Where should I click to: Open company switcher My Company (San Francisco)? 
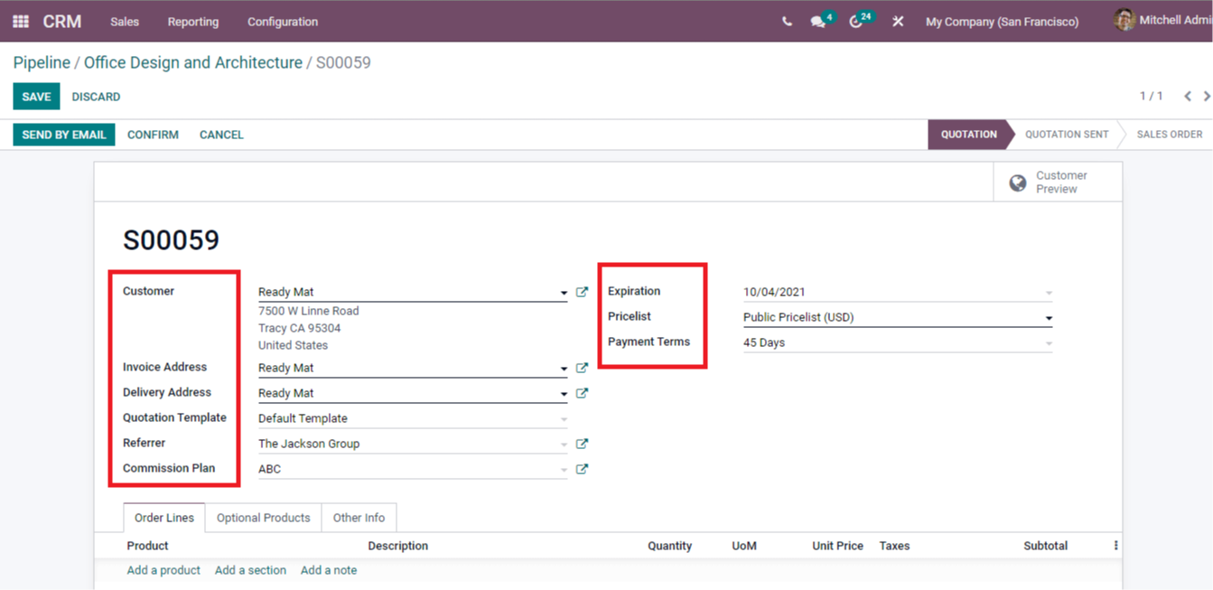1002,22
